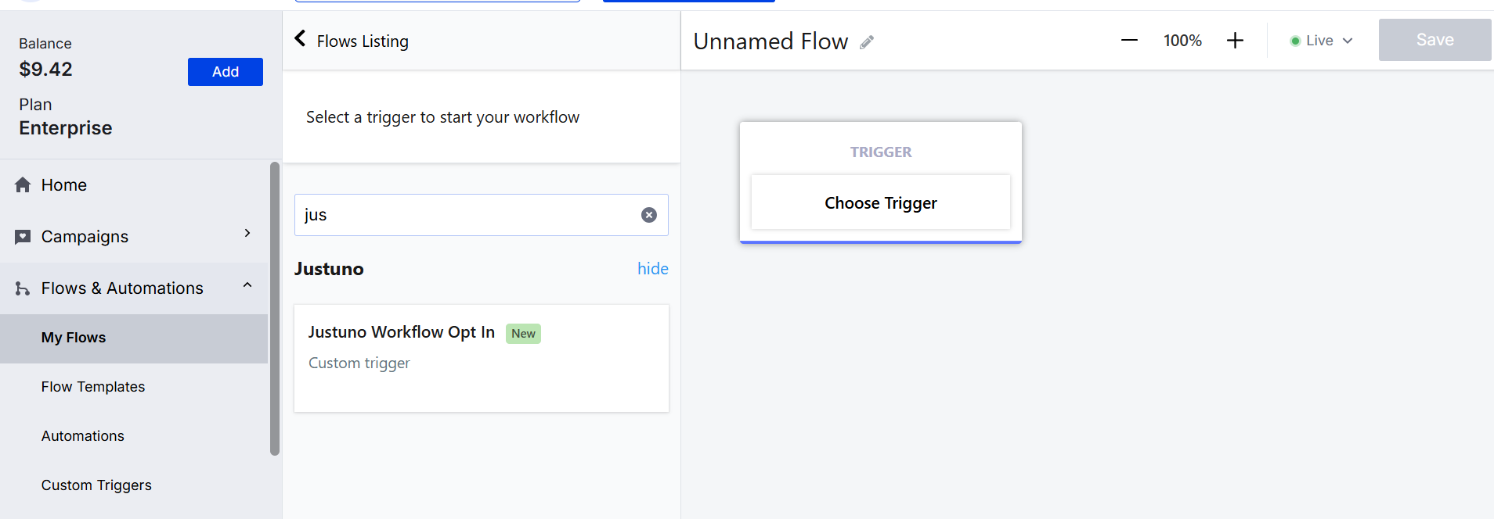The image size is (1494, 519).
Task: Select My Flows in sidebar
Action: pos(74,338)
